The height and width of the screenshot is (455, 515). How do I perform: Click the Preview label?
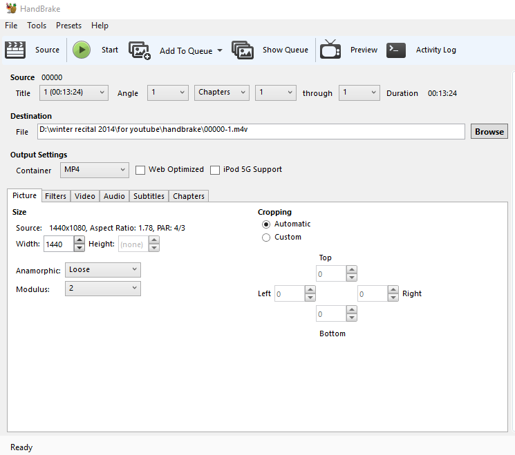coord(364,50)
